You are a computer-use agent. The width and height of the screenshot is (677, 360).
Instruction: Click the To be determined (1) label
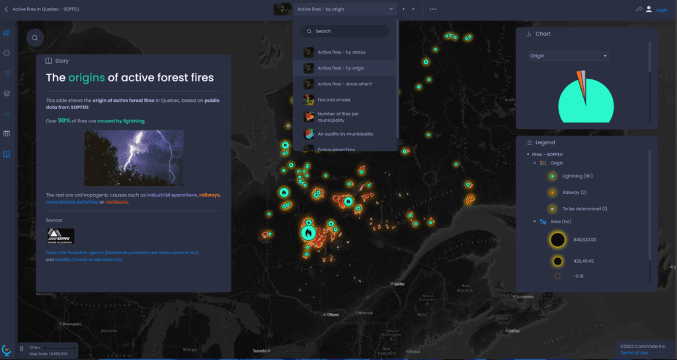click(x=584, y=208)
